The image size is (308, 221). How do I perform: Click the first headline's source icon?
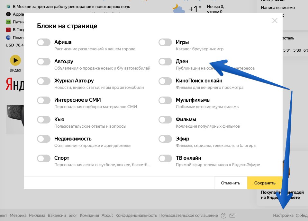pos(8,6)
